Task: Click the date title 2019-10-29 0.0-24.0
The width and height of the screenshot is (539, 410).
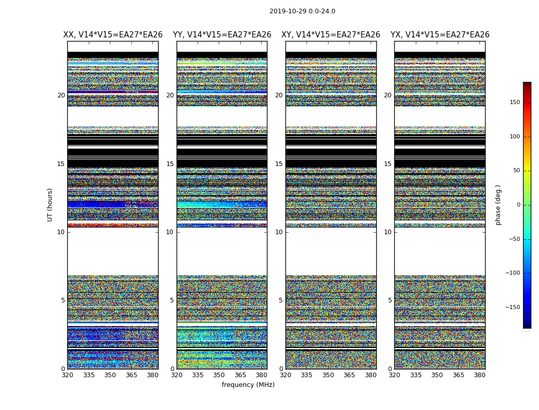Action: [302, 11]
